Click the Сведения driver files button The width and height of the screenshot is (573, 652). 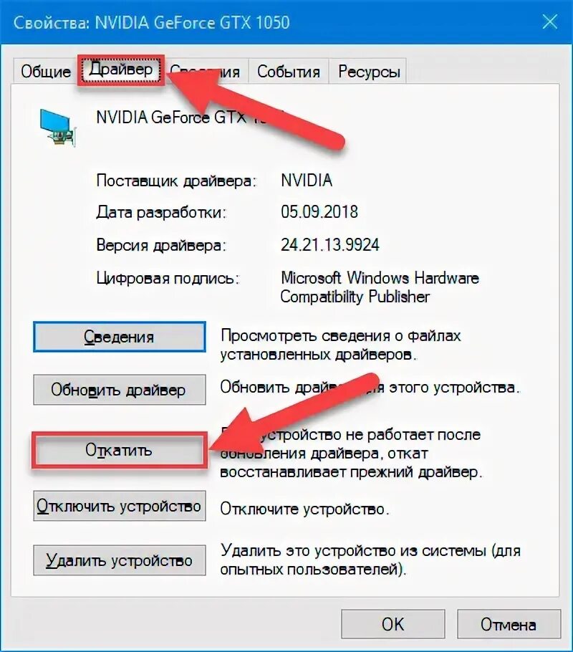(120, 337)
